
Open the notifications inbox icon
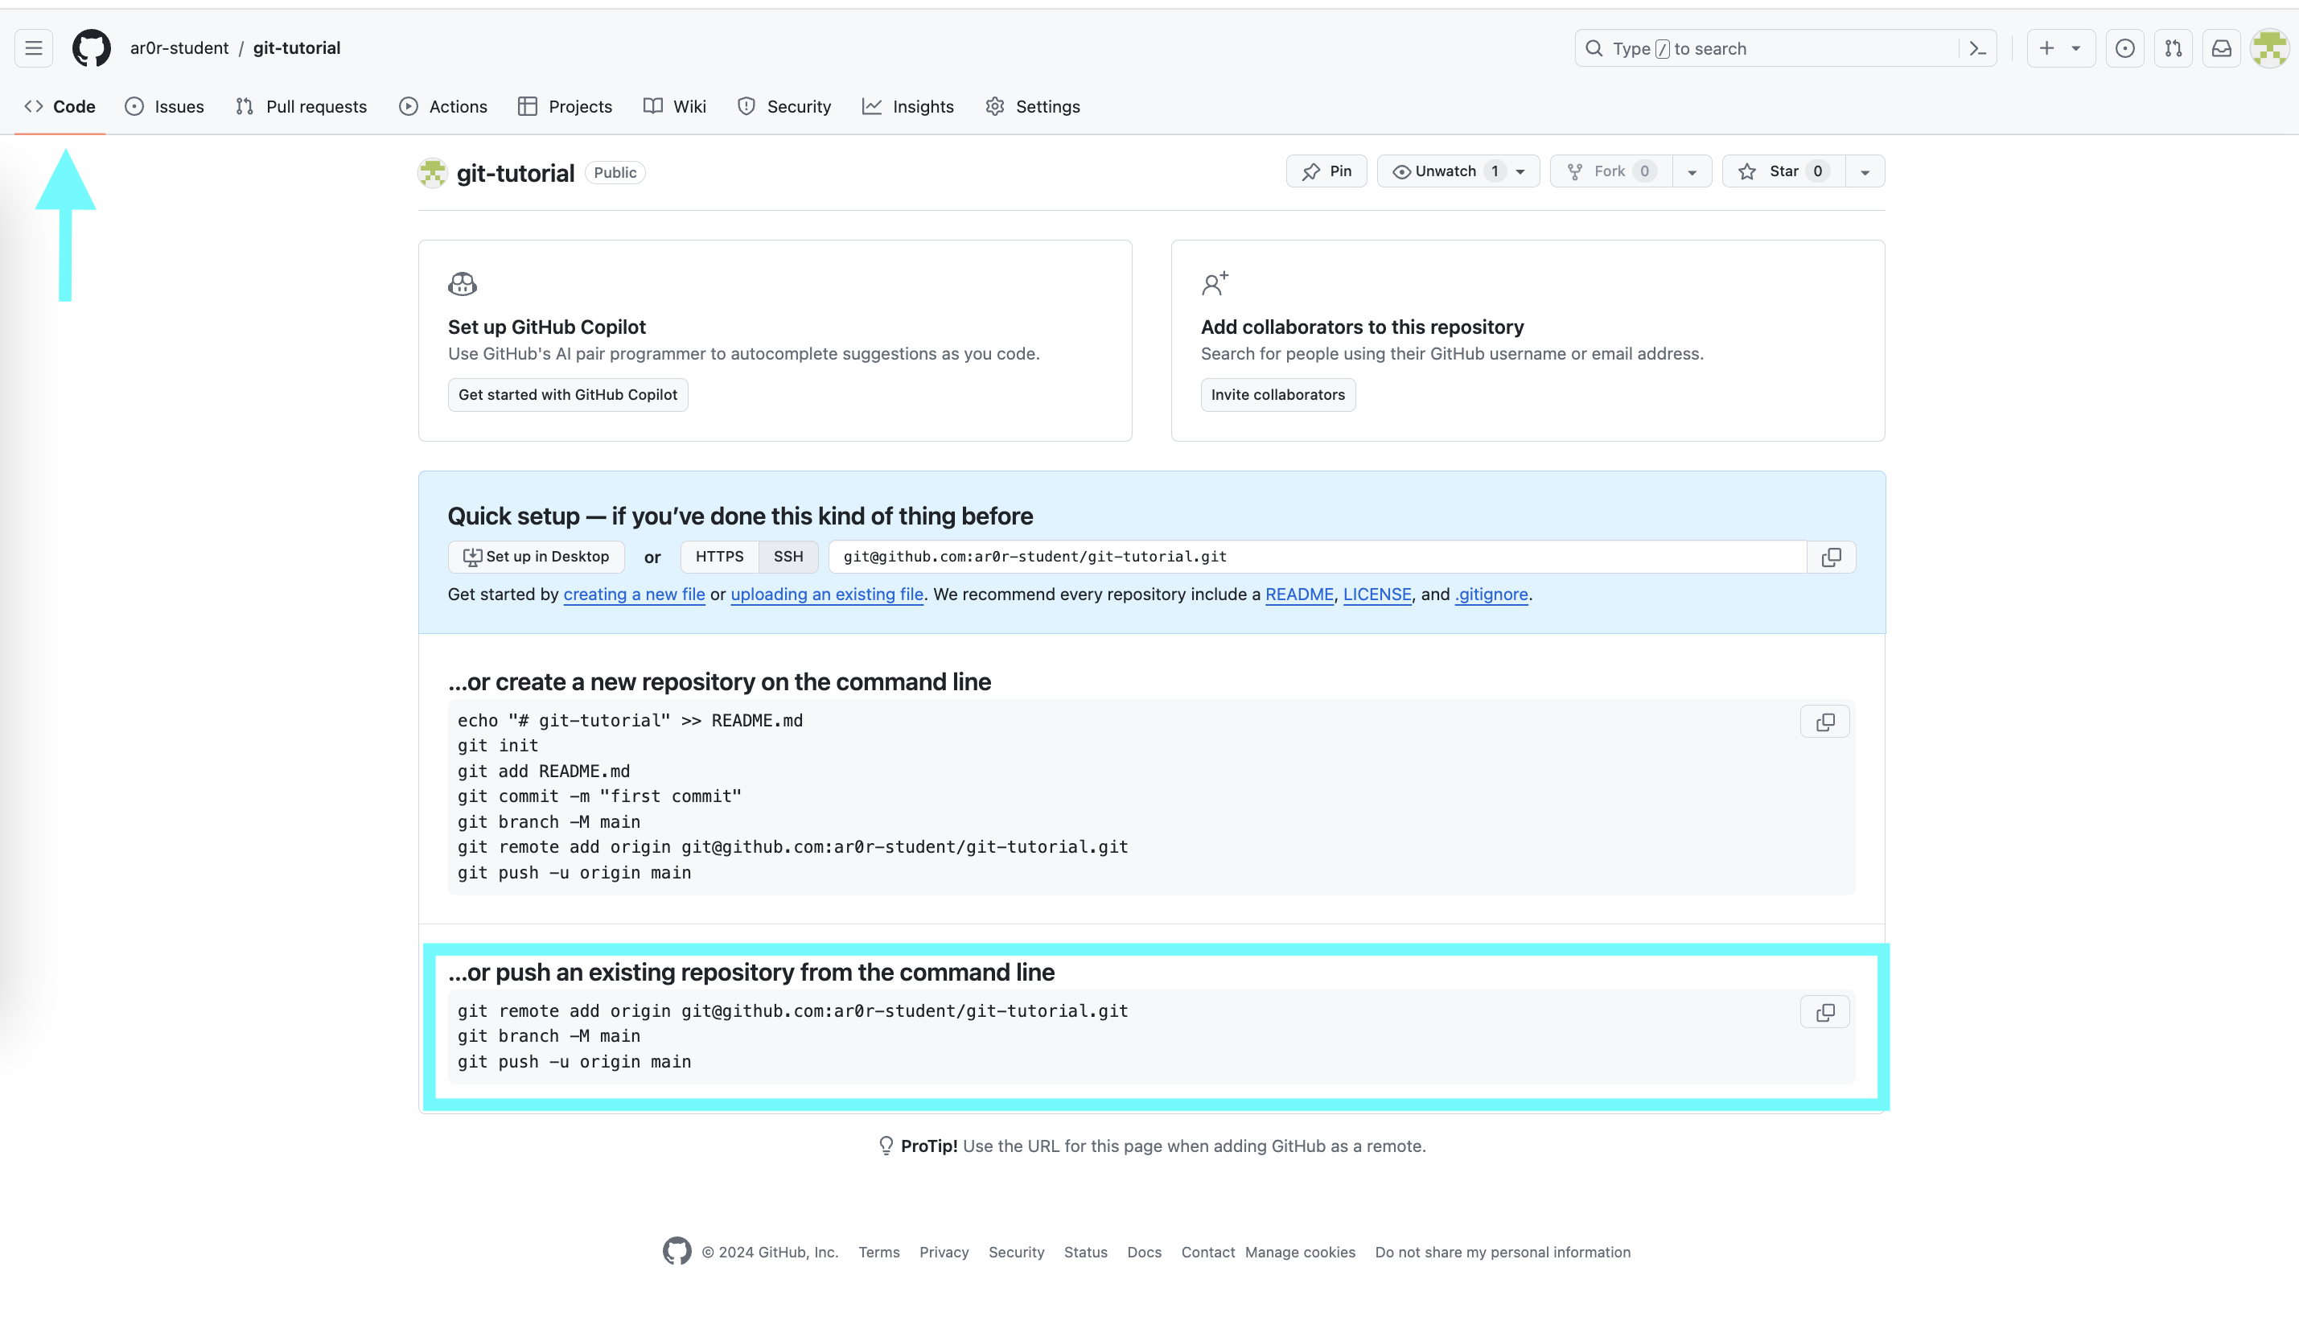point(2222,48)
